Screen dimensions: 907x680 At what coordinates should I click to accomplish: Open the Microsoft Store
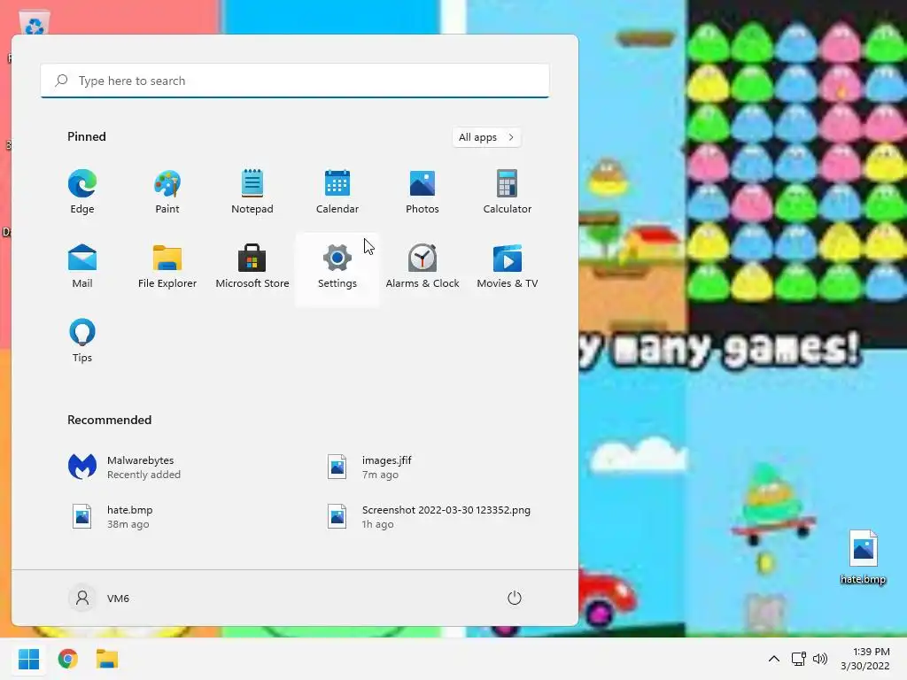[252, 267]
